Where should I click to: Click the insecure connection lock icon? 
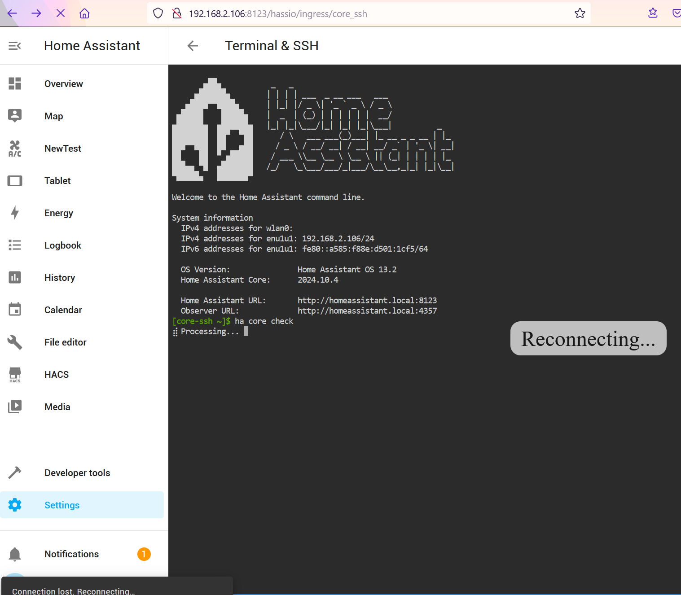point(177,13)
